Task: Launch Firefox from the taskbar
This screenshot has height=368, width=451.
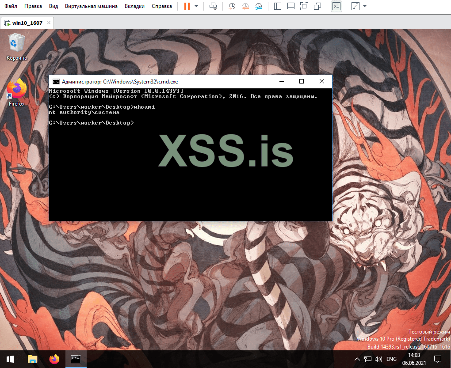Action: coord(54,359)
